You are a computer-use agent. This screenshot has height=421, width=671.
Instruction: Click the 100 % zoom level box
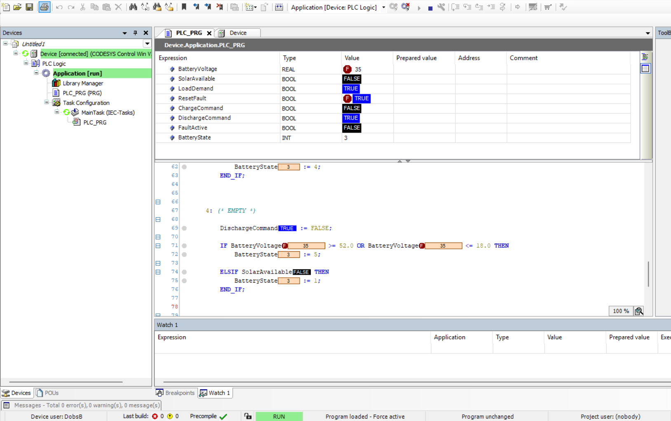(x=621, y=311)
